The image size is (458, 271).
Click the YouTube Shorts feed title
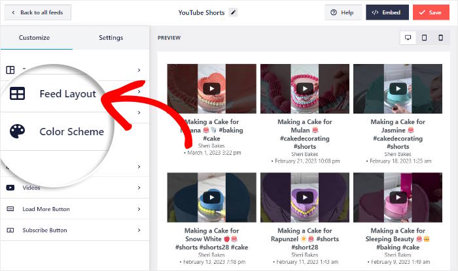pyautogui.click(x=202, y=12)
